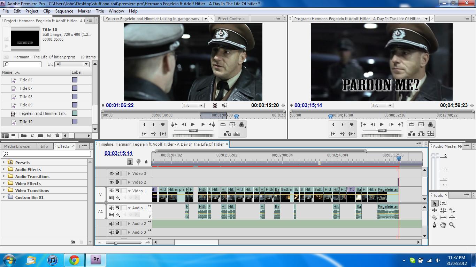Open the Sequence menu
476x267 pixels.
coord(64,11)
